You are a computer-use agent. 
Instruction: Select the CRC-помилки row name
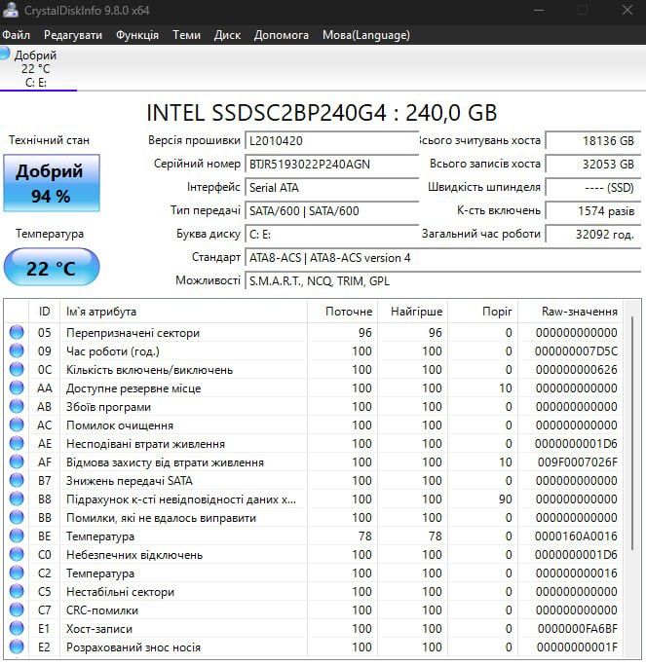(102, 610)
